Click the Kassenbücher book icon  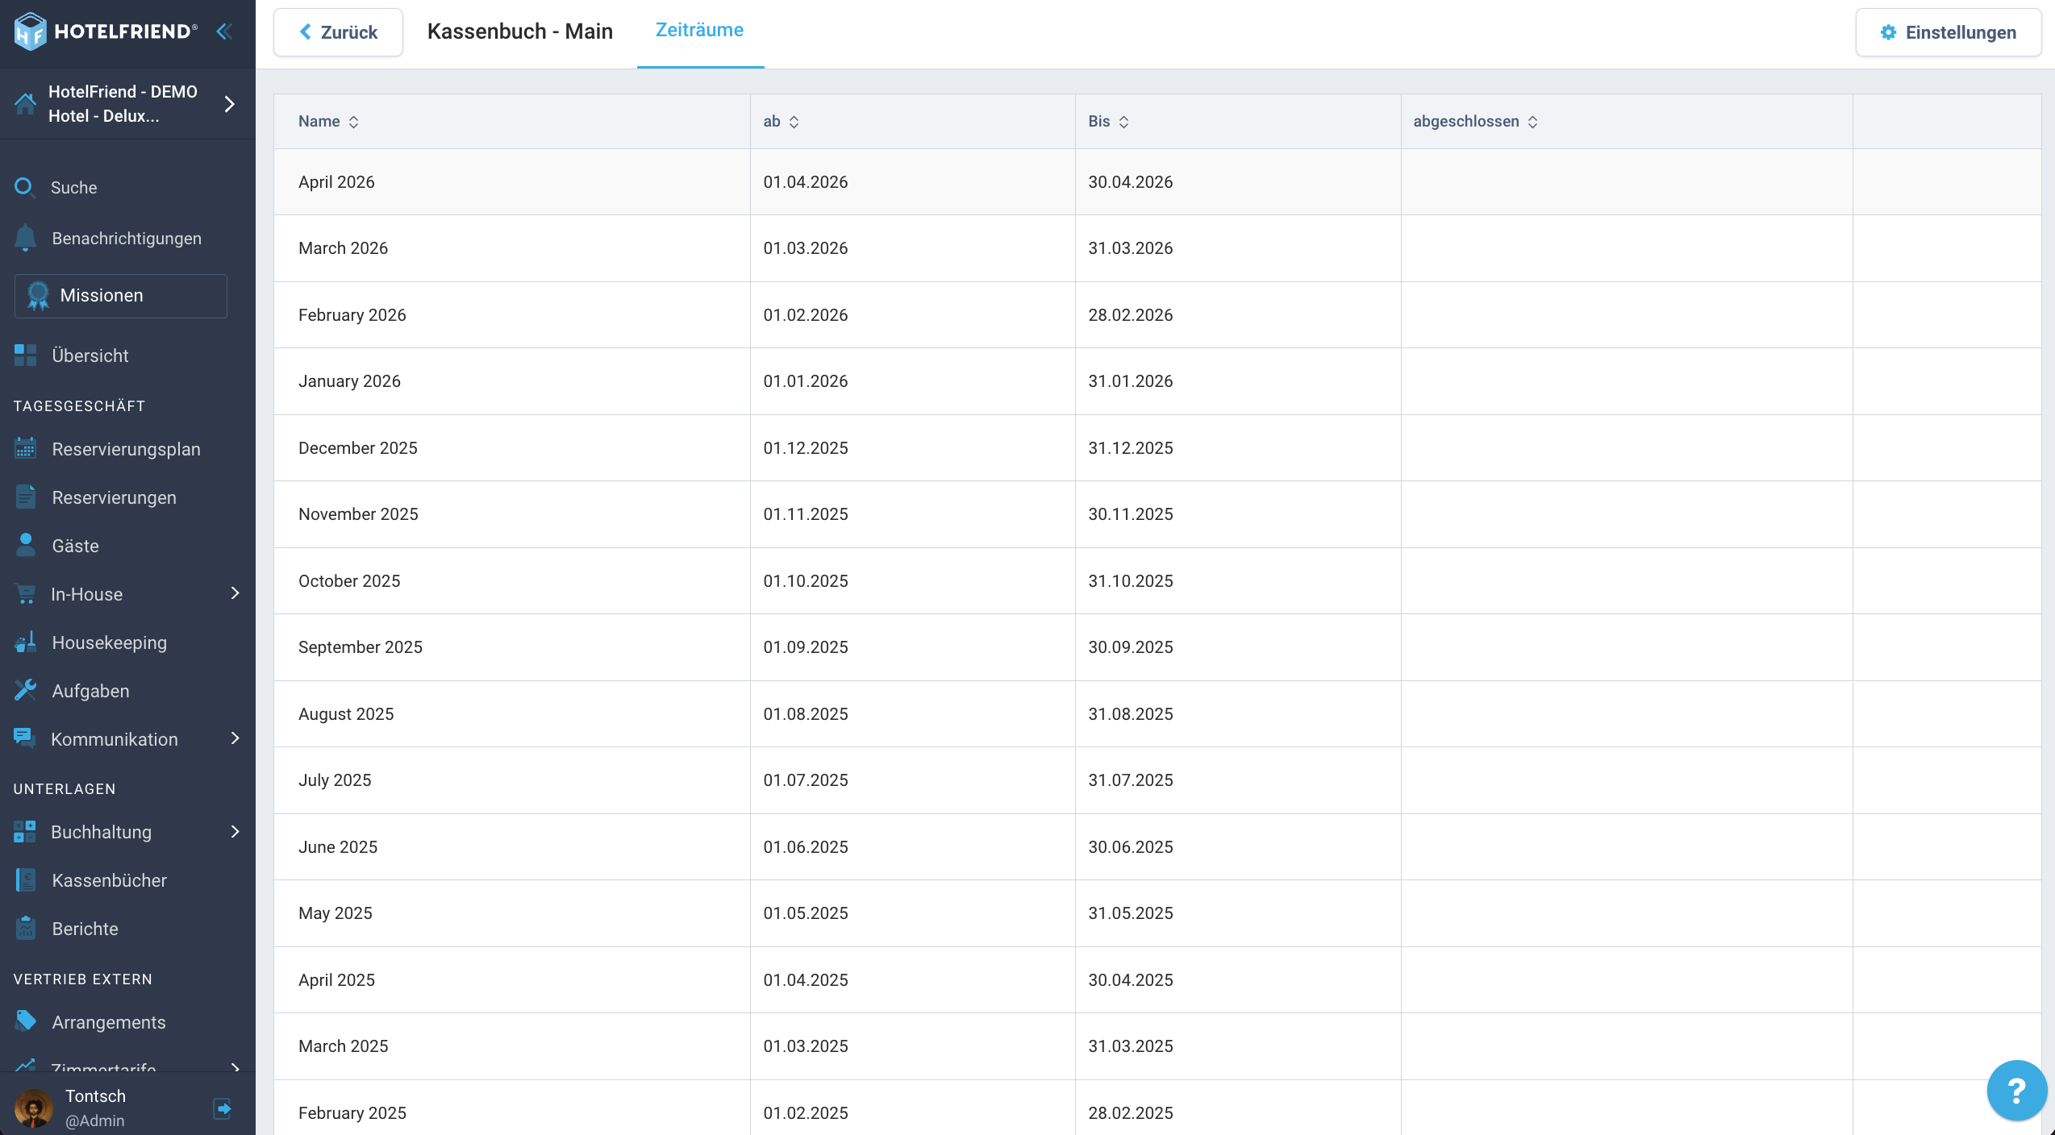[x=25, y=880]
